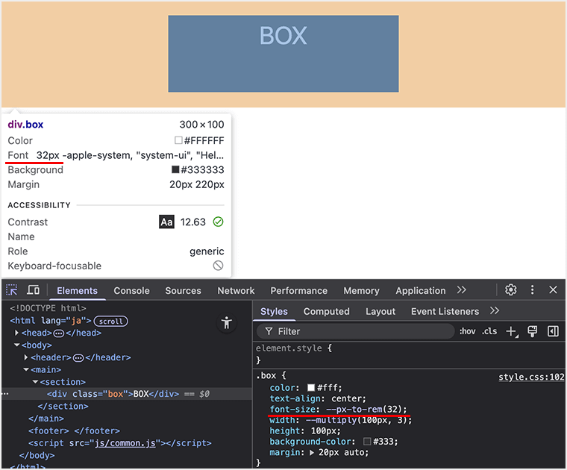Click the BOX element in the page
The image size is (567, 470).
[x=283, y=54]
